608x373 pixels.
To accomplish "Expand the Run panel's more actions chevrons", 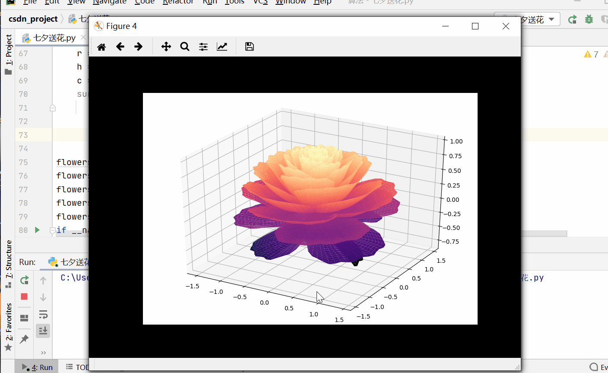I will click(x=43, y=353).
